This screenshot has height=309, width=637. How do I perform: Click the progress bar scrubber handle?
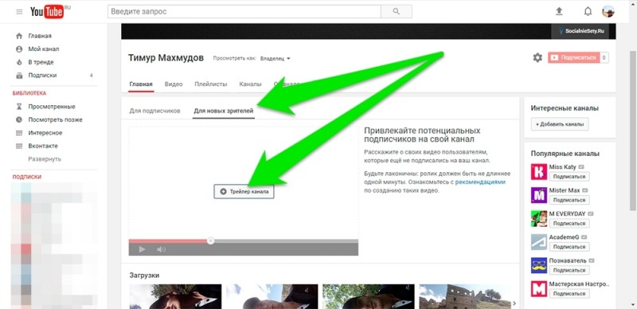pos(210,241)
